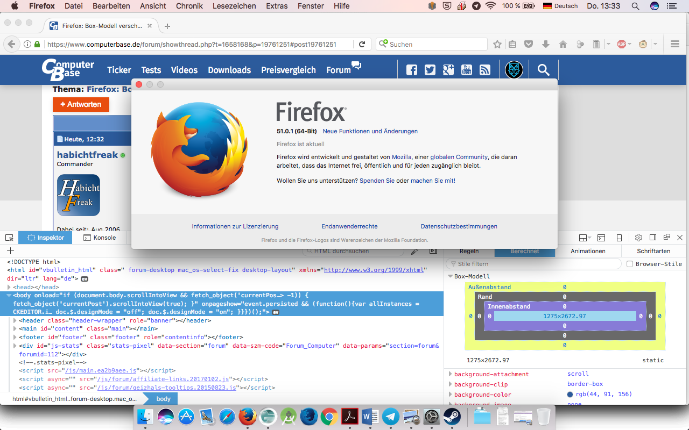Expand the background-clip property
This screenshot has width=689, height=430.
(x=450, y=384)
